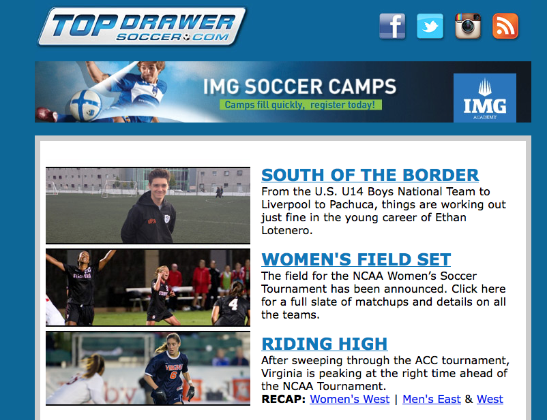The height and width of the screenshot is (420, 547).
Task: Click the Top Drawer Soccer logo
Action: 142,27
